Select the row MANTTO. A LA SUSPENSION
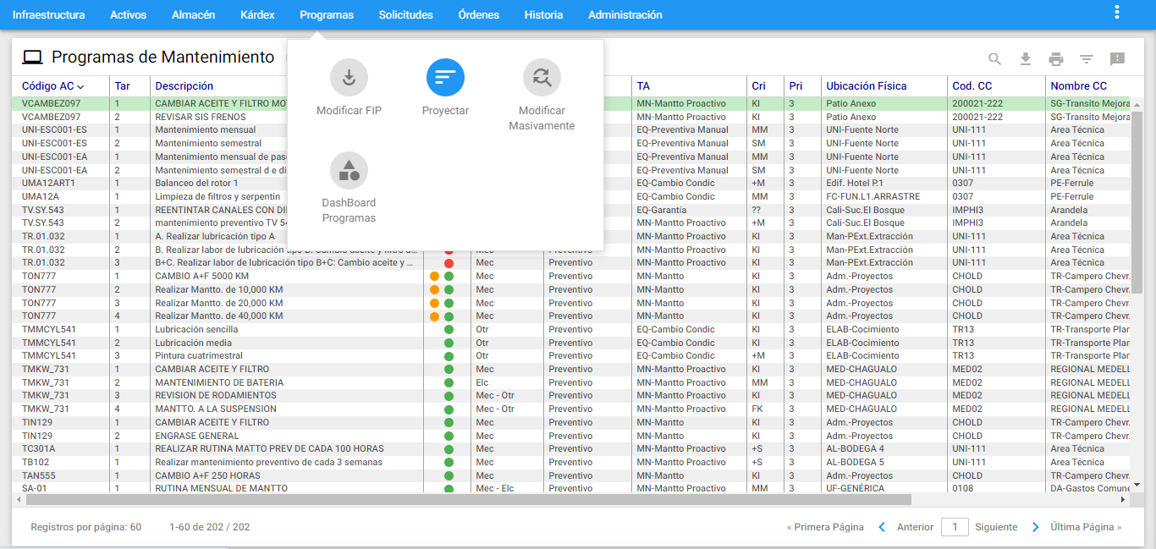The width and height of the screenshot is (1156, 549). point(571,409)
